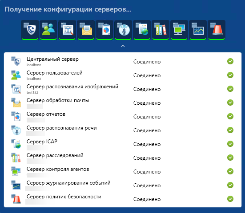Click the mail processing envelope tile
This screenshot has width=245, height=213.
click(x=86, y=30)
